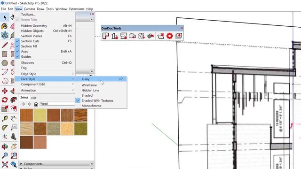Click the ConDoc house icon
This screenshot has height=169, width=301.
click(133, 36)
